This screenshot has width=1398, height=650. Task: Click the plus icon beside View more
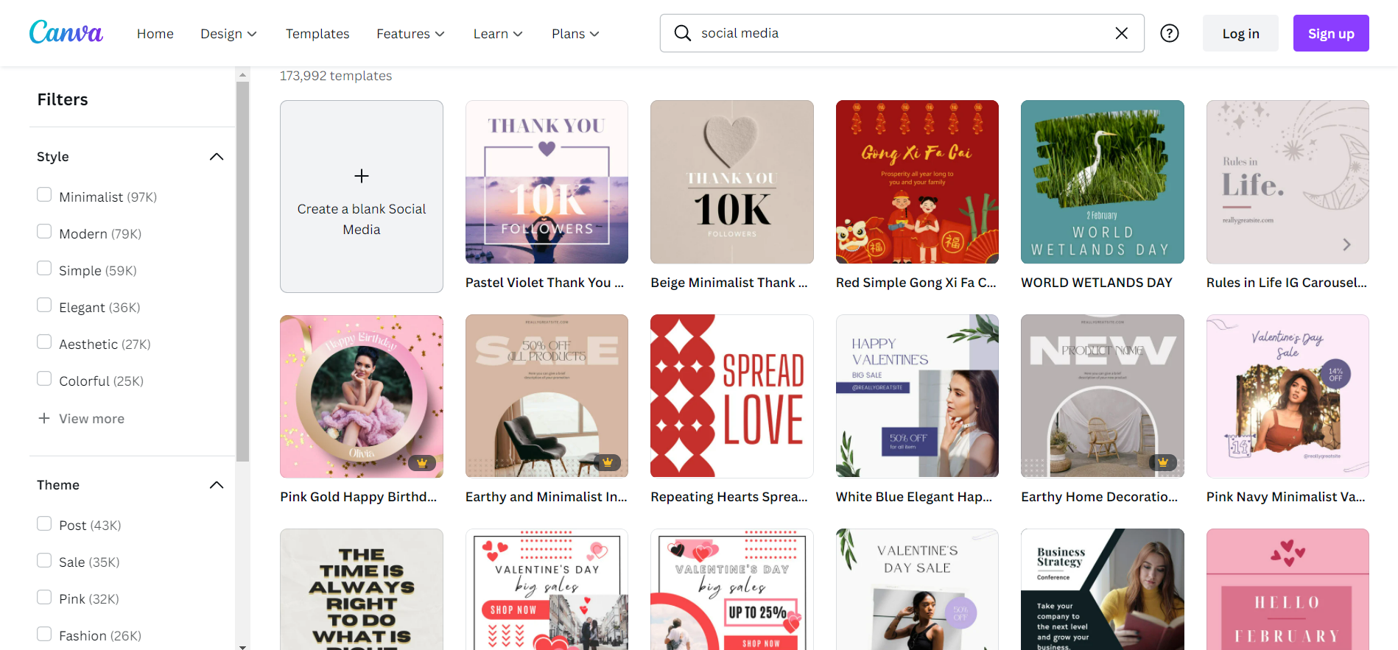click(44, 418)
